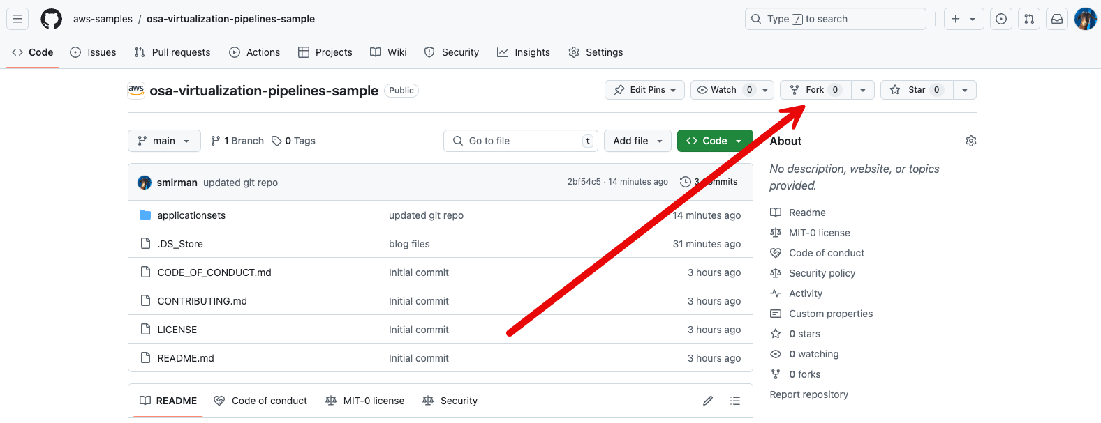The image size is (1101, 423).
Task: Go to GitHub home via Octocat logo
Action: point(51,19)
